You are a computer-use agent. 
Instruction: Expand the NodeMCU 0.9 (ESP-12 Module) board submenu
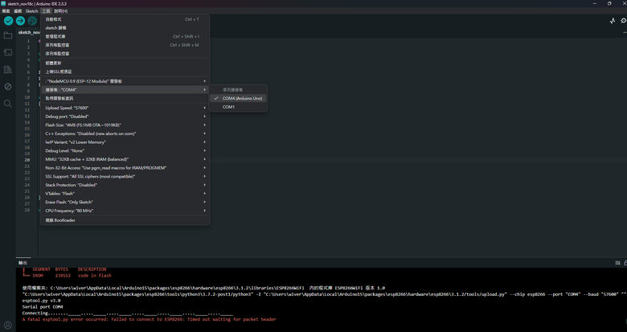tap(125, 81)
